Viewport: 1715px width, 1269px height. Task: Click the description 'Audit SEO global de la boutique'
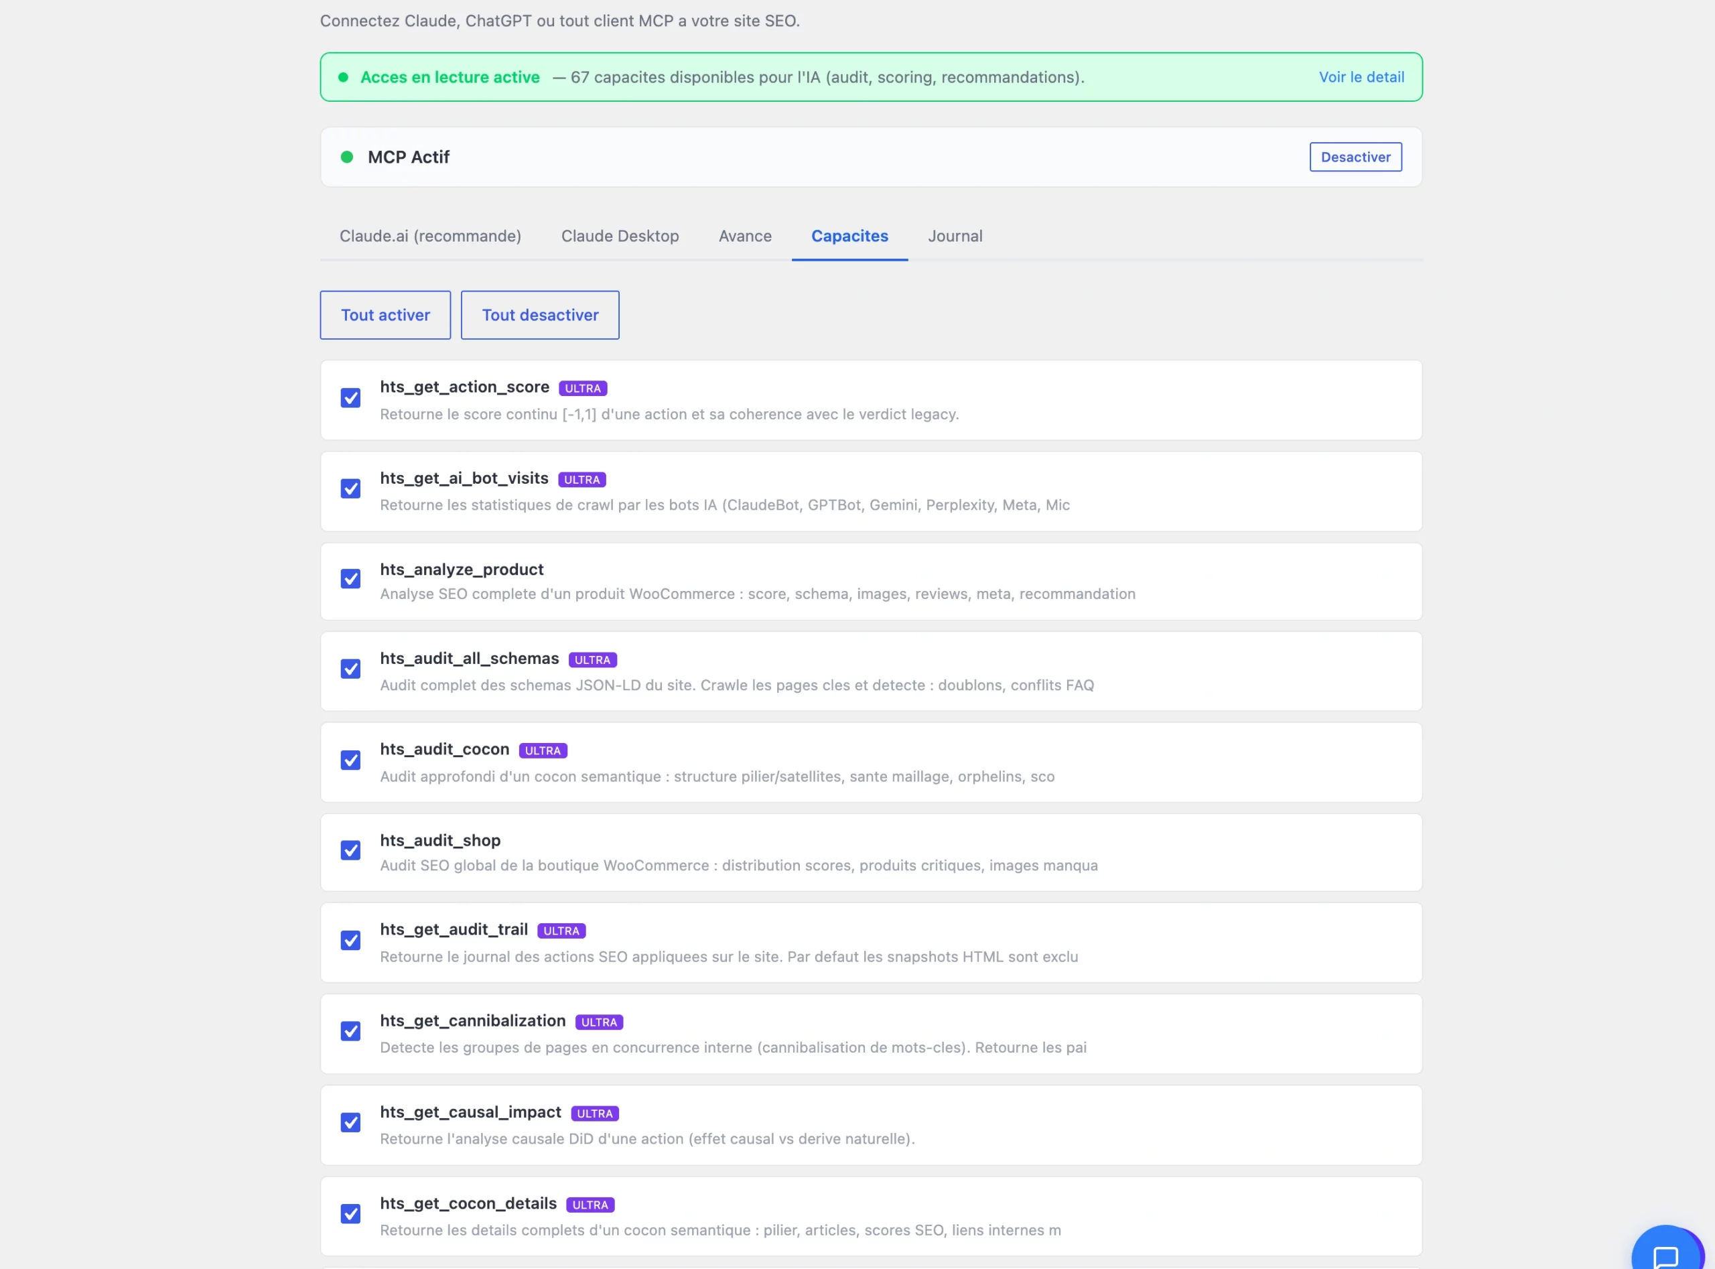coord(739,865)
